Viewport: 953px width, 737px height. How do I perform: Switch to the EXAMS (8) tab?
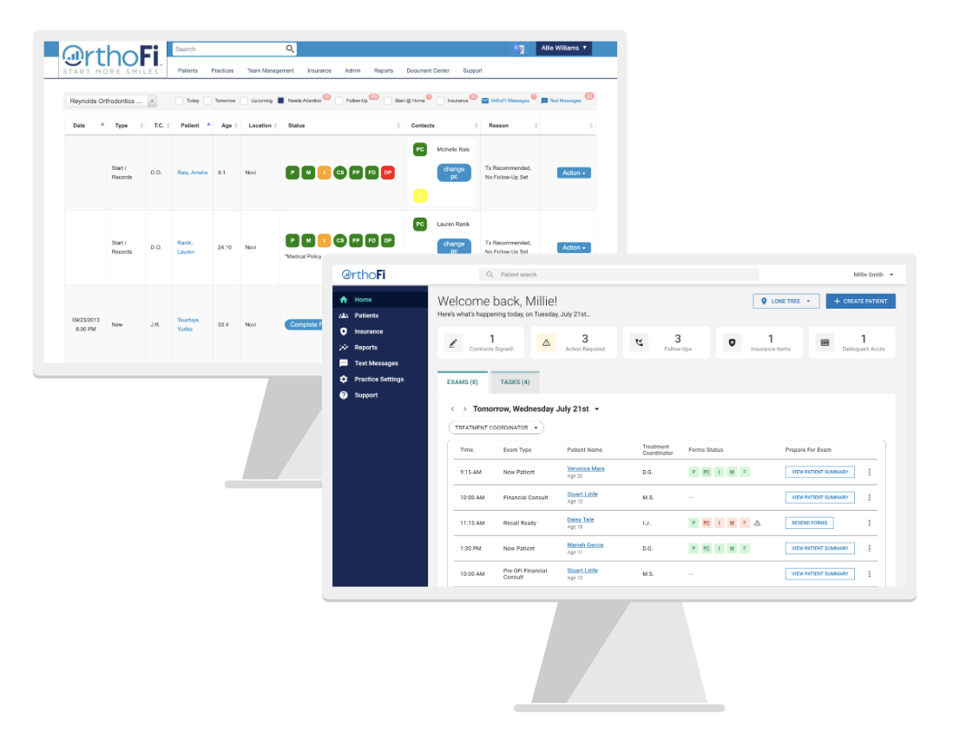click(x=463, y=382)
